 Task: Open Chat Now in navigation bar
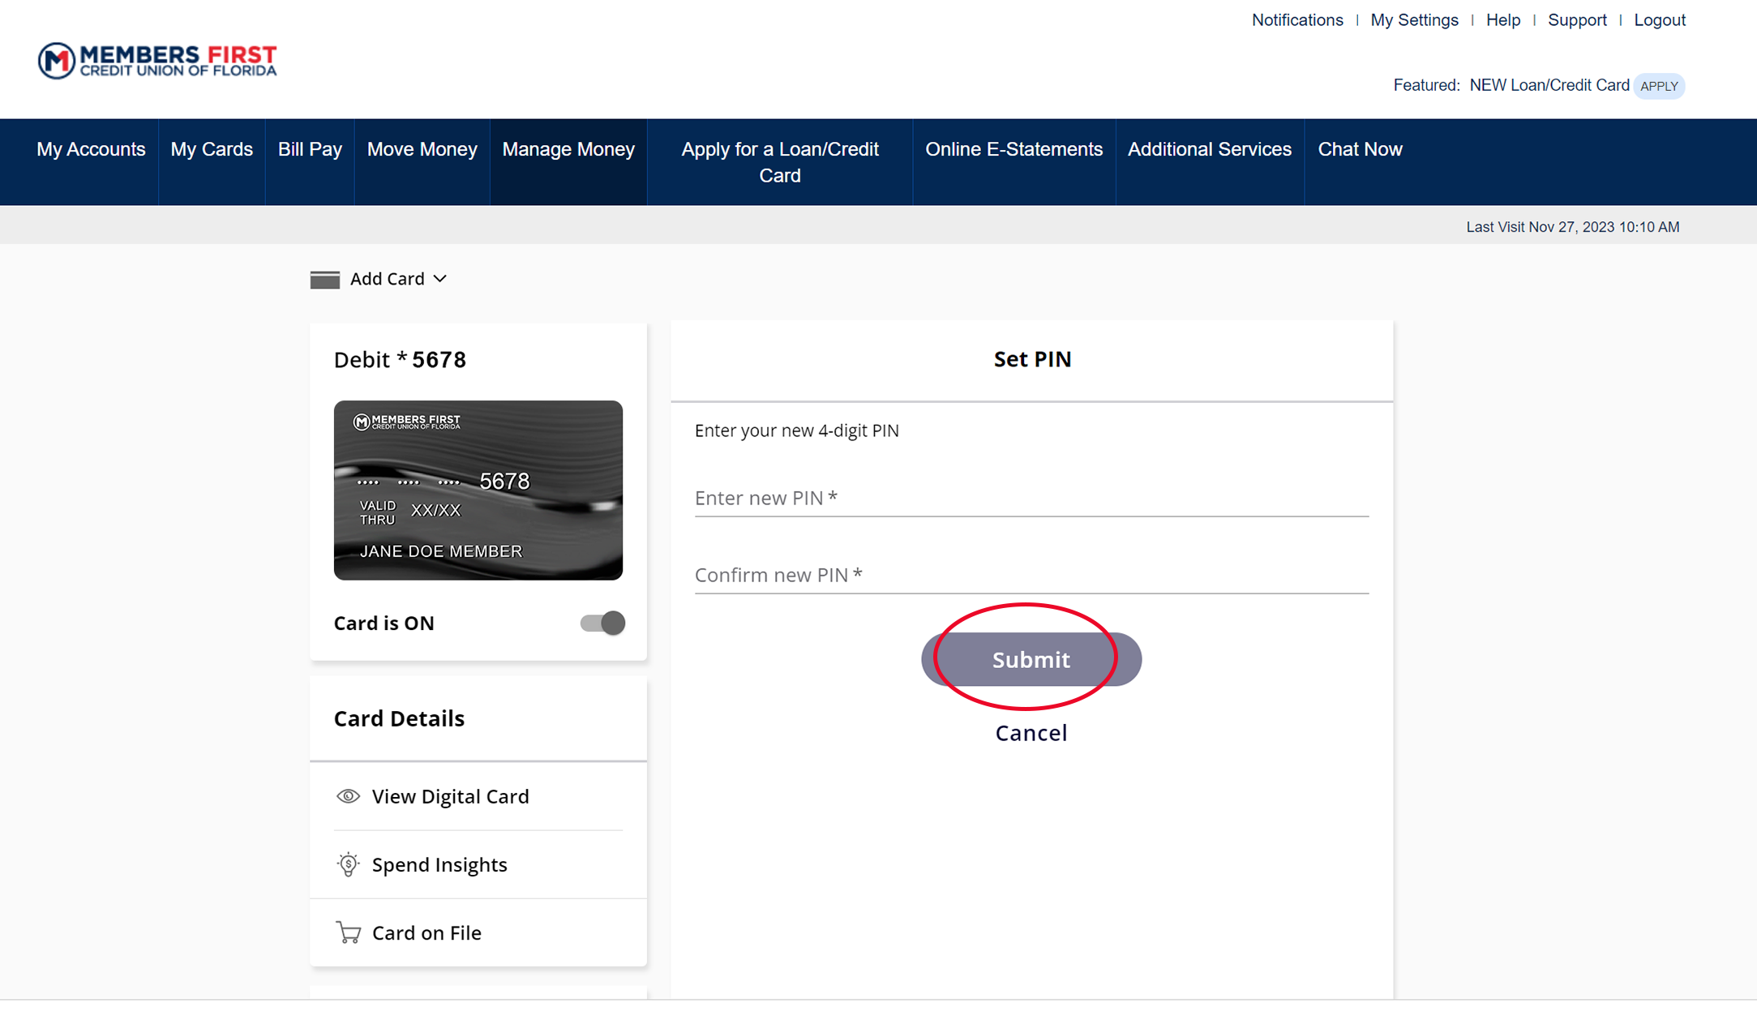[1359, 149]
